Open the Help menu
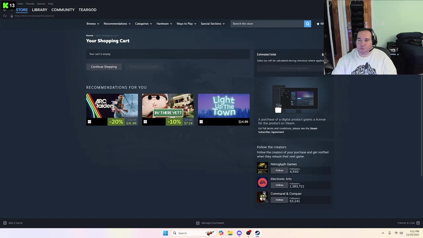Viewport: 423px width, 238px height. pyautogui.click(x=51, y=4)
